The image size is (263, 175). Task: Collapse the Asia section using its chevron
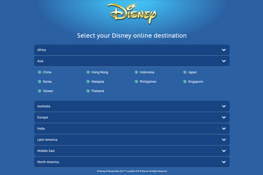coord(224,61)
